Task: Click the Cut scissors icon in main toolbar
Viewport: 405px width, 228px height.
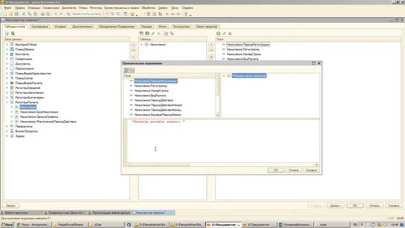Action: coord(23,14)
